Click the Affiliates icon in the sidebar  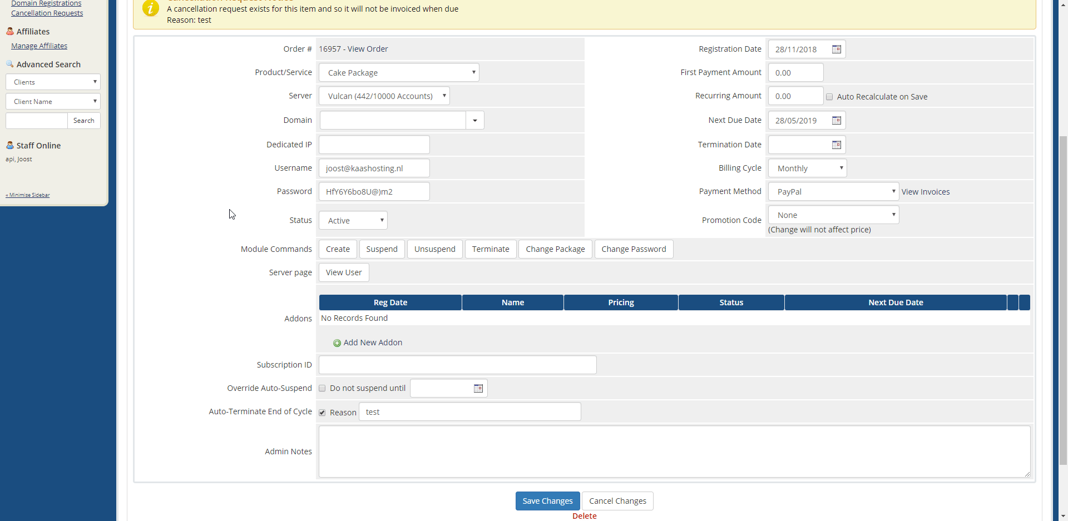pyautogui.click(x=10, y=32)
